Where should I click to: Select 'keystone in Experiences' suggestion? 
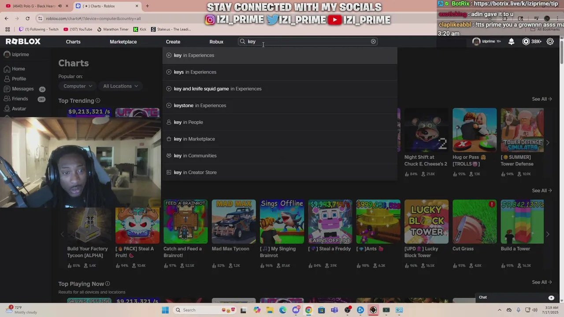pos(280,106)
